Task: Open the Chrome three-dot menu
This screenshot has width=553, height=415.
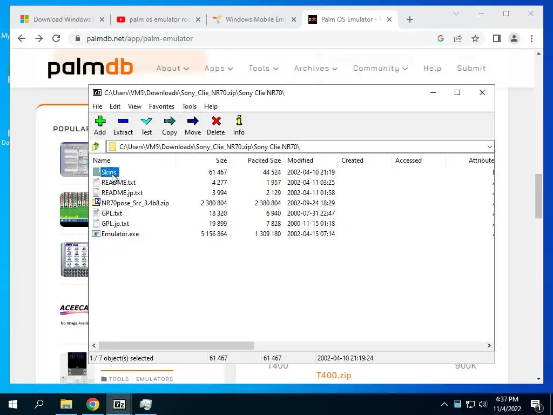Action: (531, 38)
